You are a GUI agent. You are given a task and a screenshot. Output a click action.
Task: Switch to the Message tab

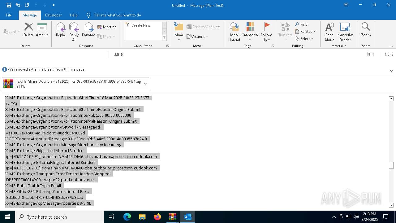(30, 15)
